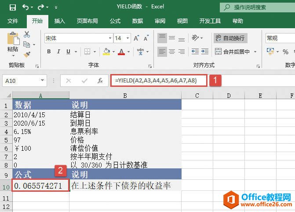Switch to the 视图 ribbon tab
Image resolution: width=295 pixels, height=212 pixels.
click(182, 21)
